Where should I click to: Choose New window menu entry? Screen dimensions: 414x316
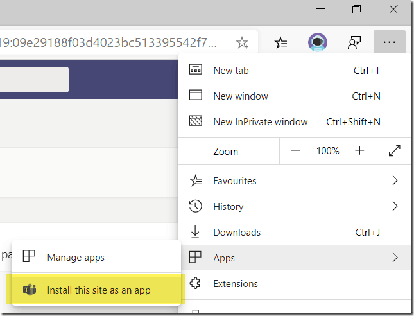241,96
